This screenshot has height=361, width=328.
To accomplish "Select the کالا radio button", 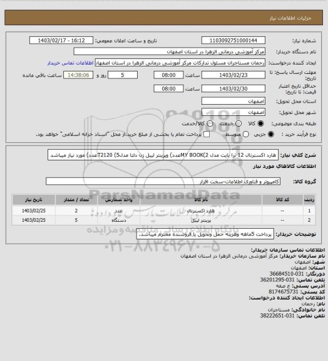I will click(x=260, y=123).
